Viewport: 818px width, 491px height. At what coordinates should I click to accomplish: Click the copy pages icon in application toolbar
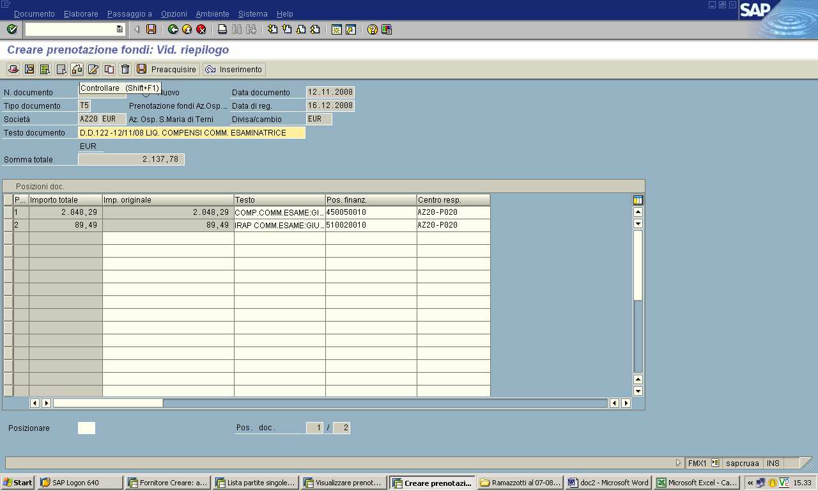pos(109,69)
